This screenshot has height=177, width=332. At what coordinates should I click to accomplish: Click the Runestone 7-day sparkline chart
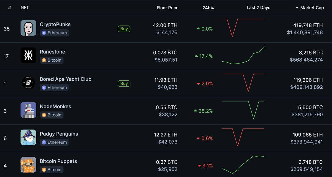tap(243, 55)
